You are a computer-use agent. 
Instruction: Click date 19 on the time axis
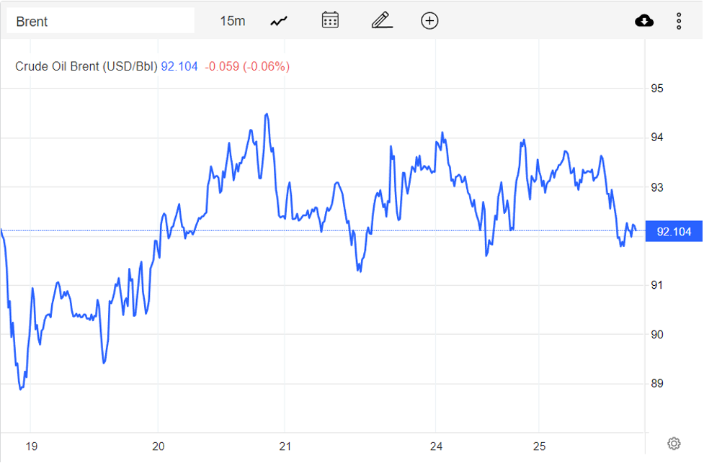31,446
